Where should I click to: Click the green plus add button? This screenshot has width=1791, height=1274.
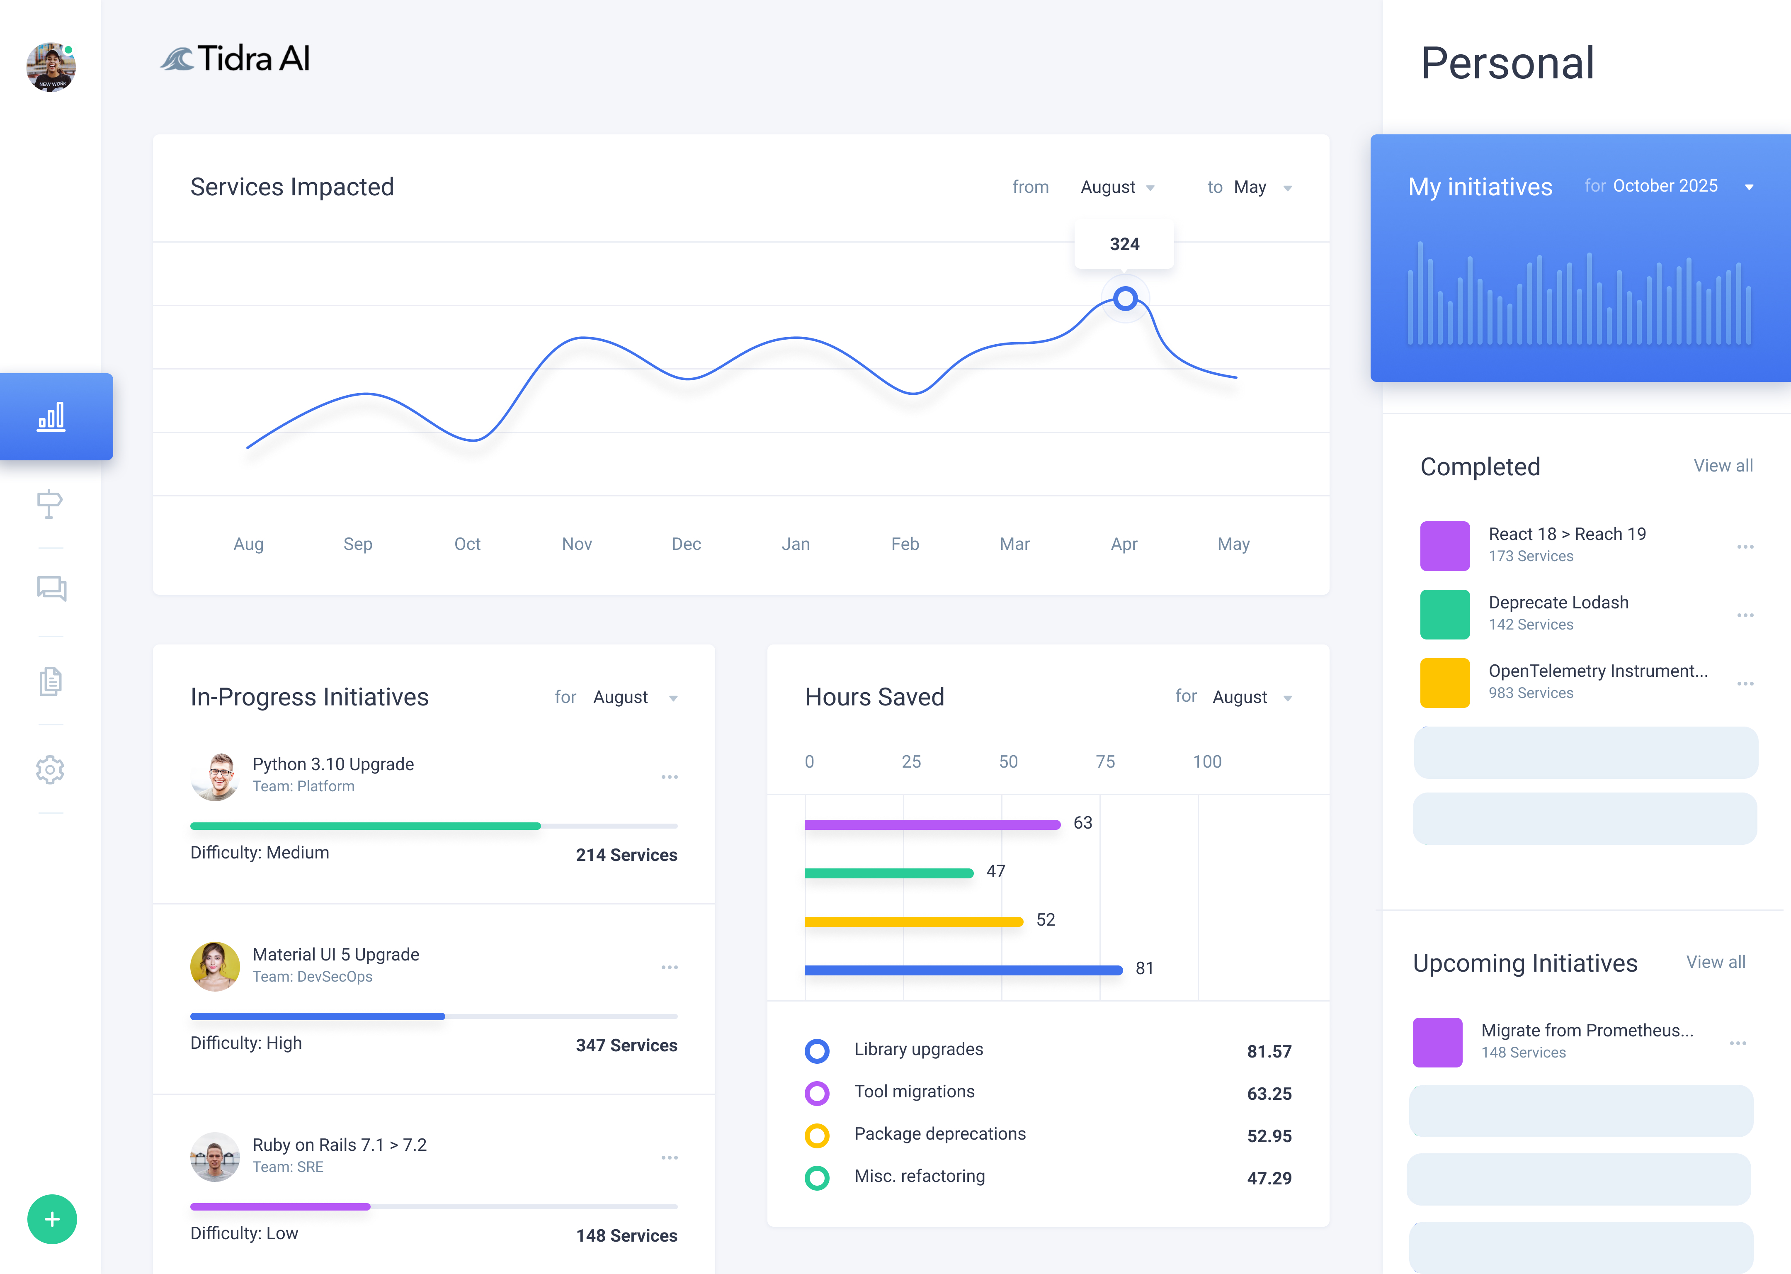(52, 1219)
